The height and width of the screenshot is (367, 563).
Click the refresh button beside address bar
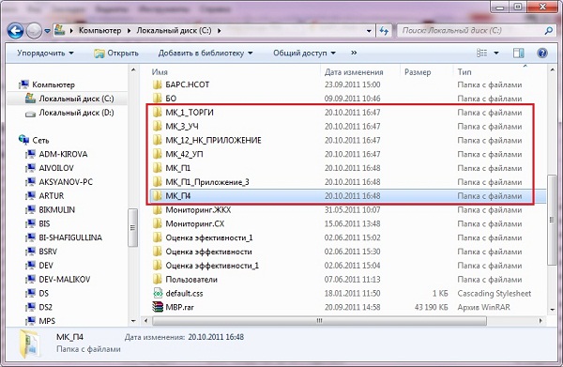click(x=384, y=31)
